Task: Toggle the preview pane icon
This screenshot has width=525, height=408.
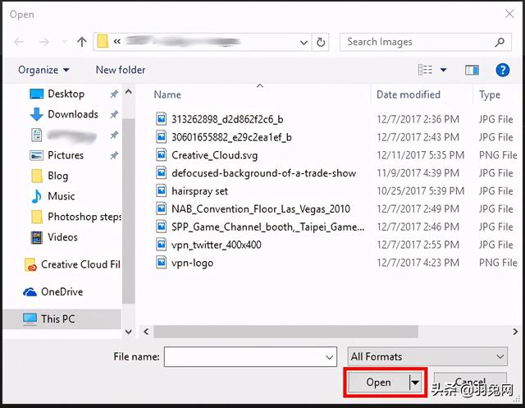Action: click(472, 71)
